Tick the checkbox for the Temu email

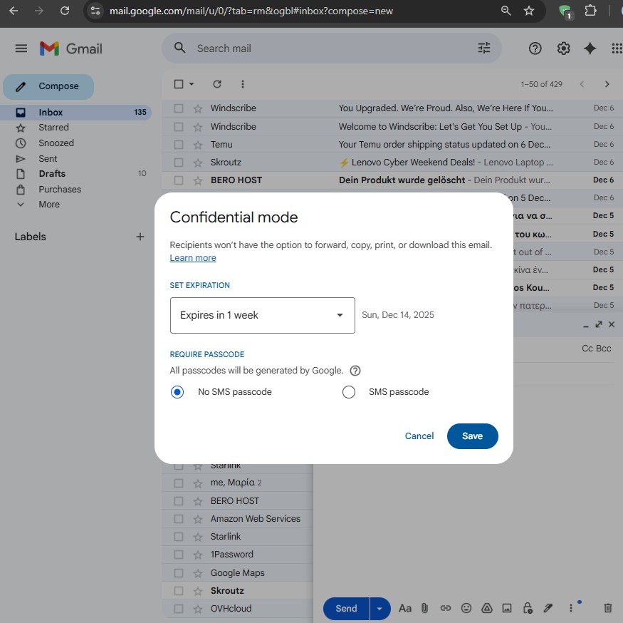point(179,145)
